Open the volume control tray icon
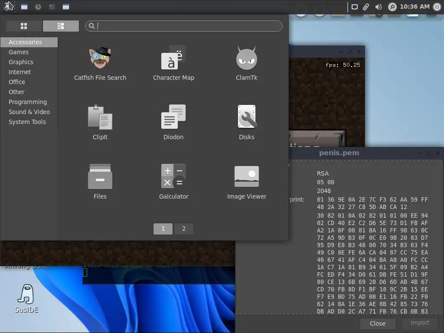This screenshot has height=333, width=444. click(378, 7)
